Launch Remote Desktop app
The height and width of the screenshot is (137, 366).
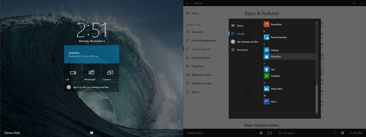289,37
